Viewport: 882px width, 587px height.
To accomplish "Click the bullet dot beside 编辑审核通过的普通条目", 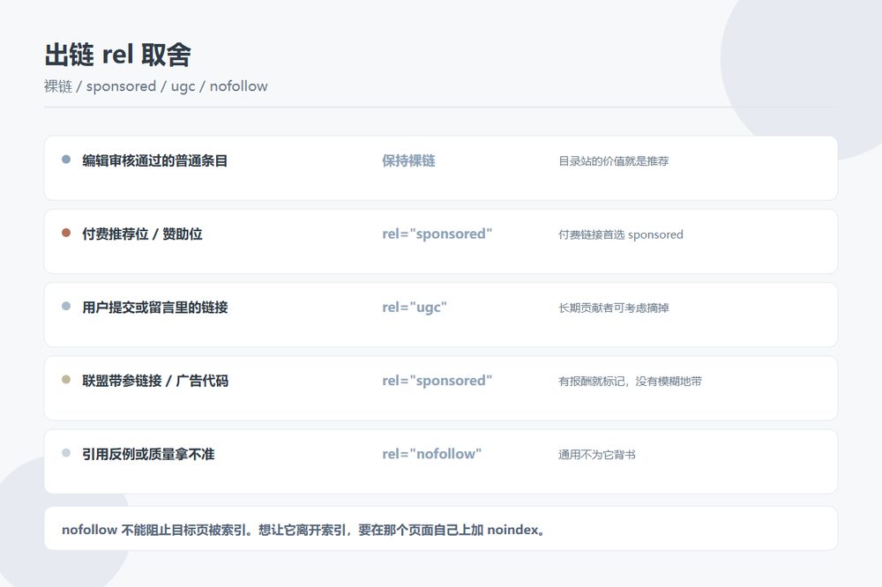I will click(66, 160).
